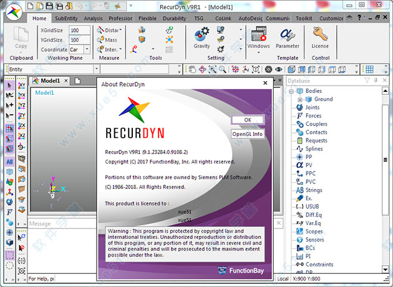The height and width of the screenshot is (287, 393).
Task: Click the open folder icon in quick access
Action: (40, 6)
